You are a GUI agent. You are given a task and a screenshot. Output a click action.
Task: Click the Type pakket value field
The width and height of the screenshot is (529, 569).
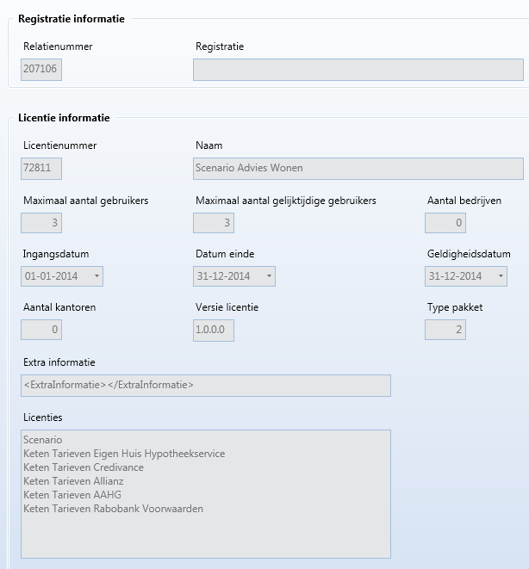445,330
